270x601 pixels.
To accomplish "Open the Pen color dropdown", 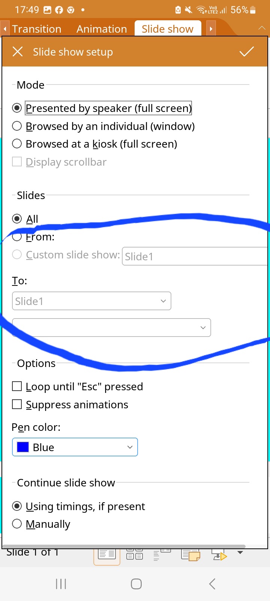I will (75, 447).
